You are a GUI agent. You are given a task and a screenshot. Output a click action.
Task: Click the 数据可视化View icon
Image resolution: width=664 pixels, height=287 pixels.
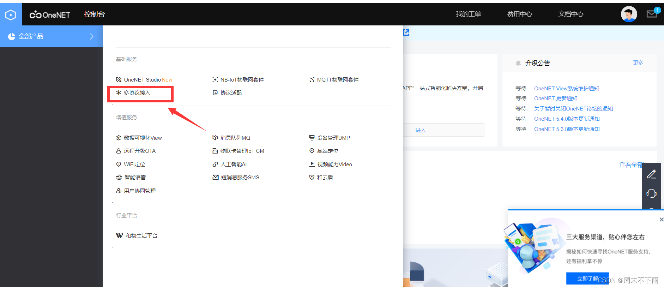tap(119, 138)
